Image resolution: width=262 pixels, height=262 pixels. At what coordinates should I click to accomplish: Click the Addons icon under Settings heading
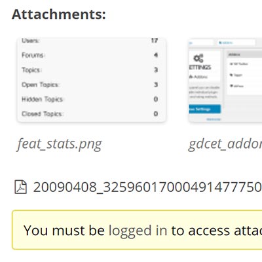191,77
